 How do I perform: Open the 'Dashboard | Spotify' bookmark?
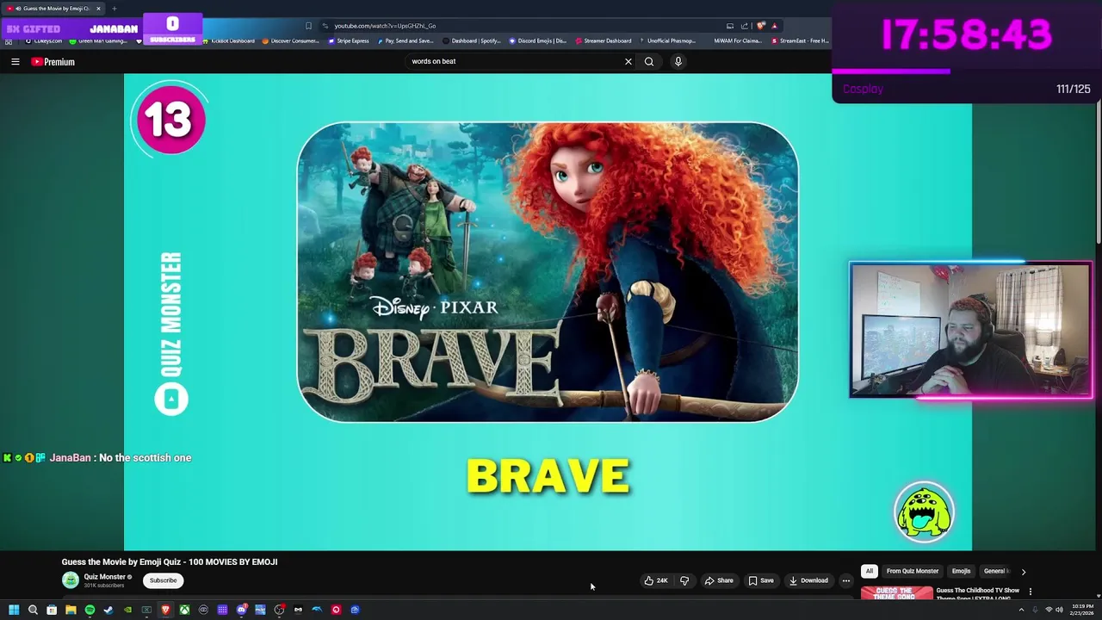click(471, 40)
